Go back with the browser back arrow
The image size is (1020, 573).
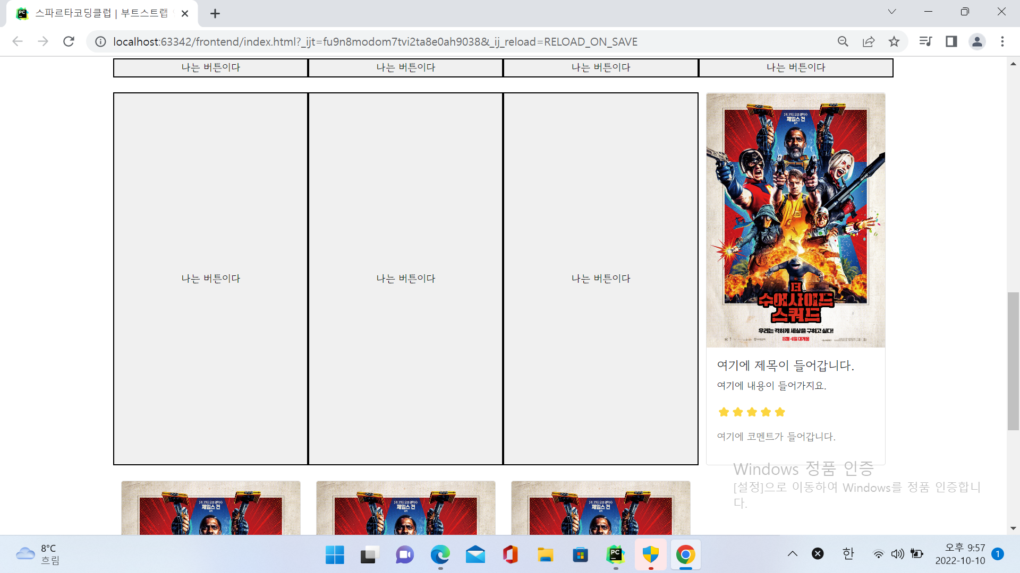click(x=18, y=41)
